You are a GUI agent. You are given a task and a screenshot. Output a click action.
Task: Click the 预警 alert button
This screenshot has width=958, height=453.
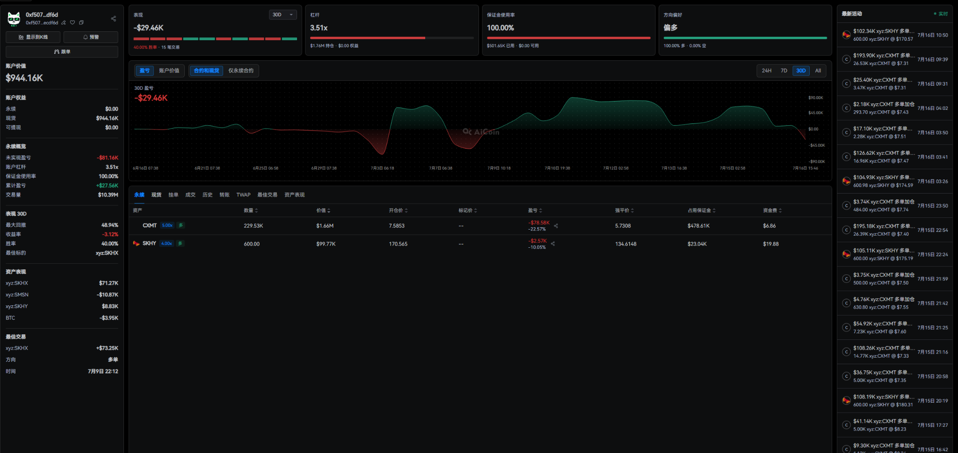point(91,37)
